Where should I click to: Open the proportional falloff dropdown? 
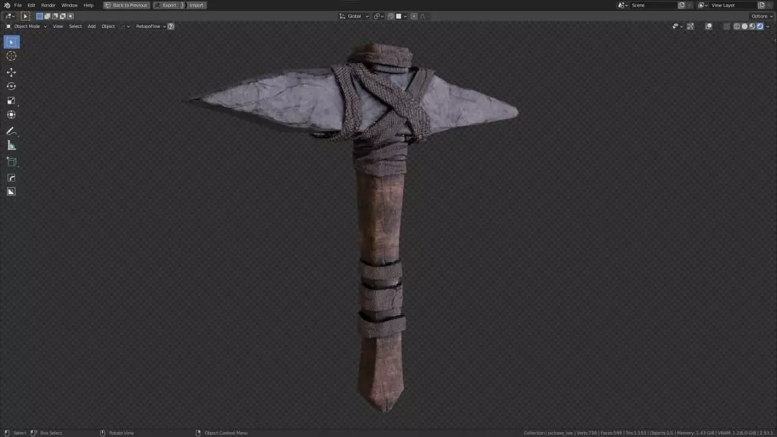pyautogui.click(x=424, y=16)
